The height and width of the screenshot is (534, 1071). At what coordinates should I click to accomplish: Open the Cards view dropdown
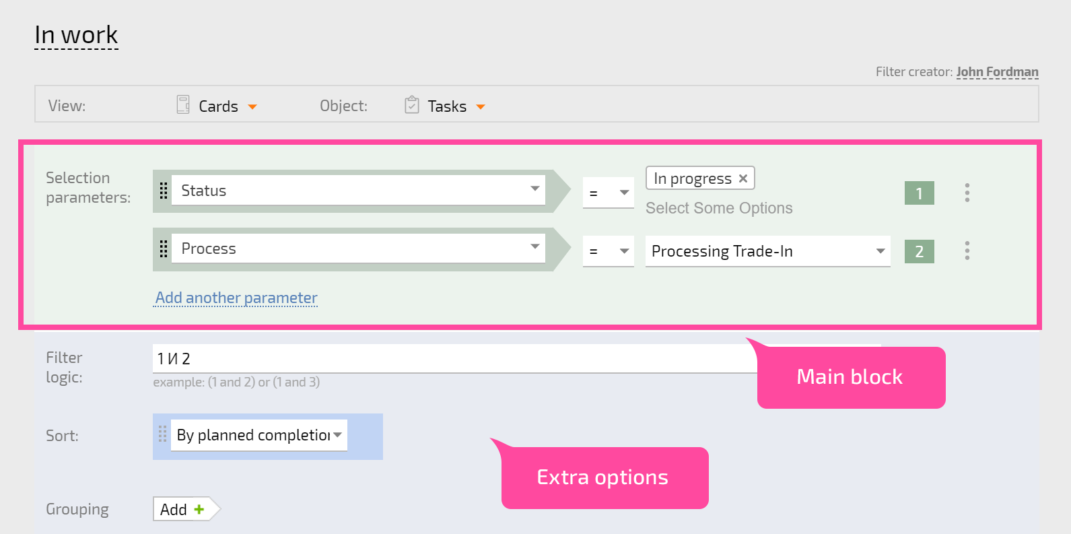coord(252,106)
